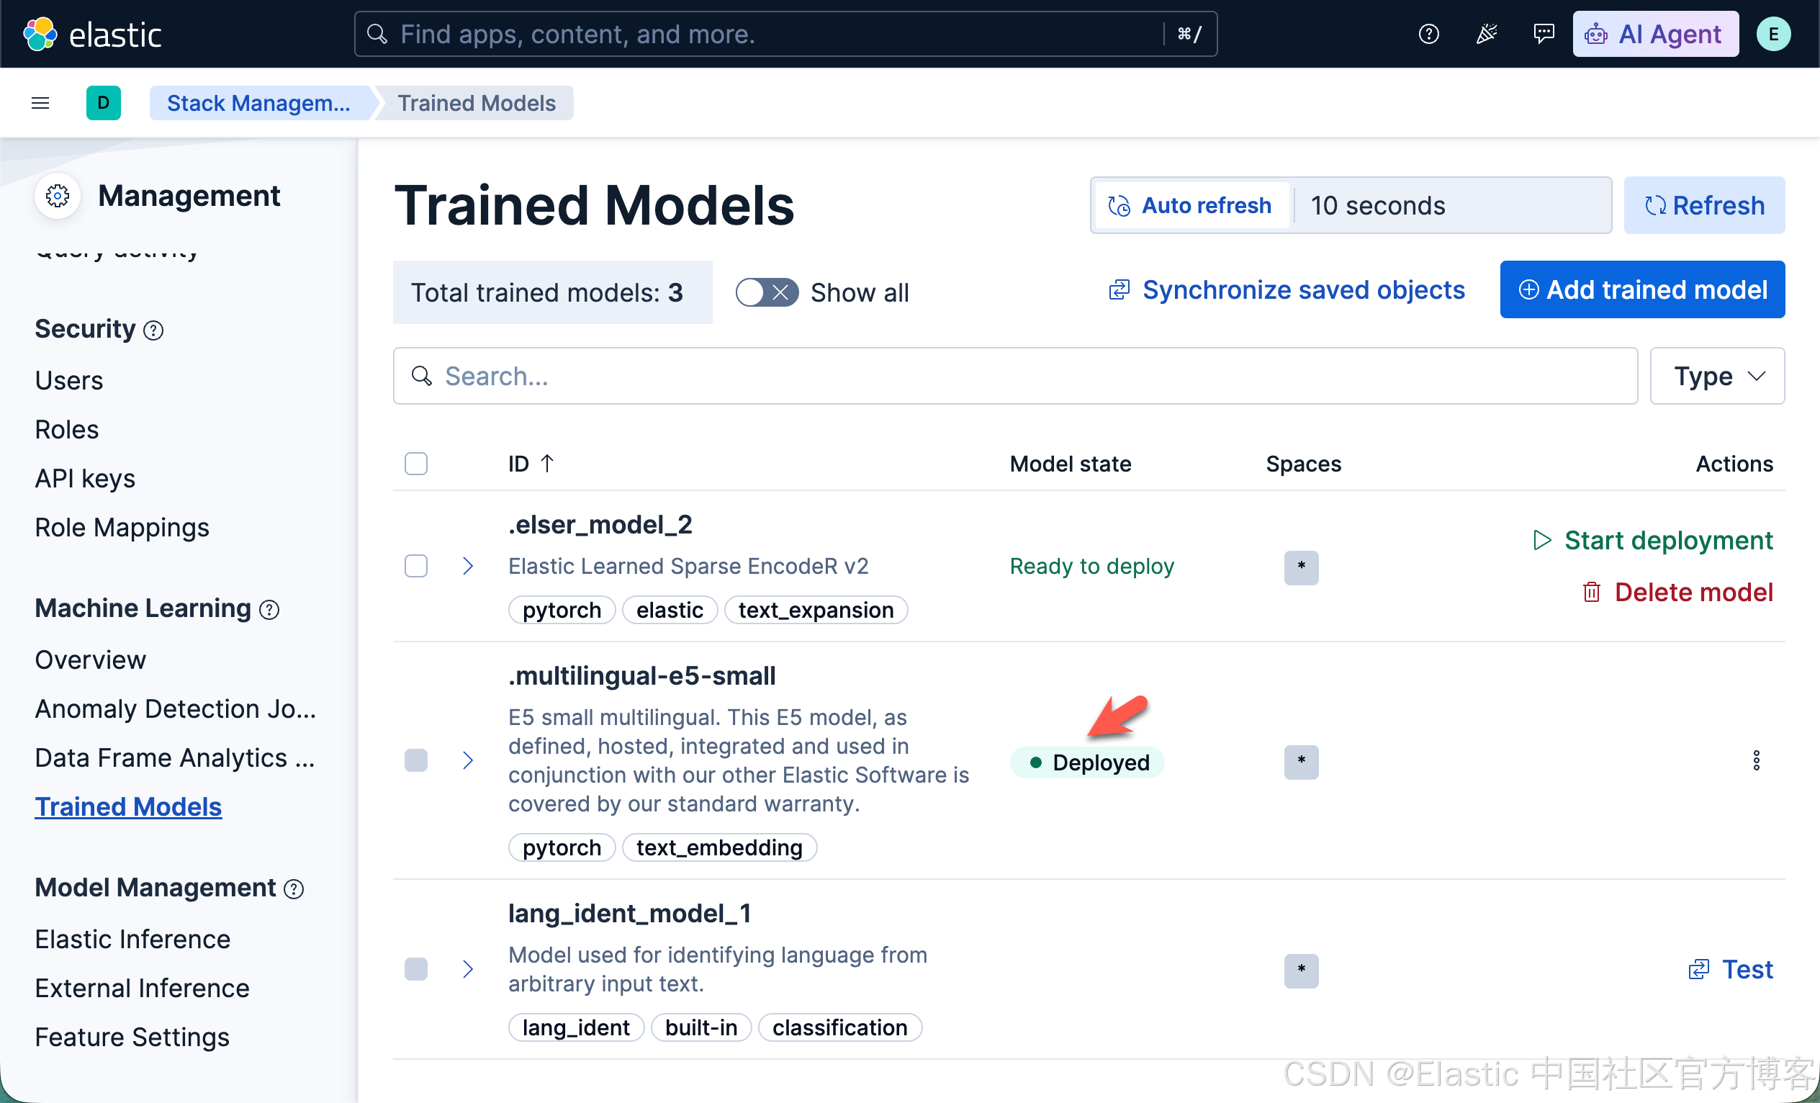Viewport: 1820px width, 1103px height.
Task: Click the classification tag
Action: point(840,1027)
